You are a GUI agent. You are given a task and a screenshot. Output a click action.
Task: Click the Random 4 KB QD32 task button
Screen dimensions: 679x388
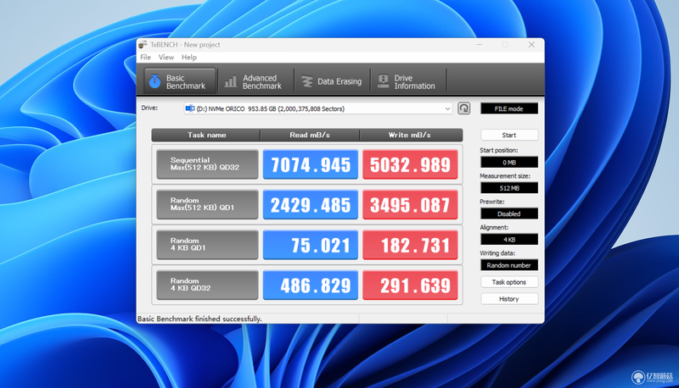click(x=207, y=285)
